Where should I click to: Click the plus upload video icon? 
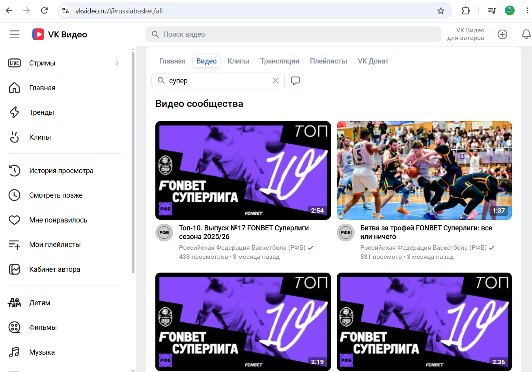pos(502,34)
